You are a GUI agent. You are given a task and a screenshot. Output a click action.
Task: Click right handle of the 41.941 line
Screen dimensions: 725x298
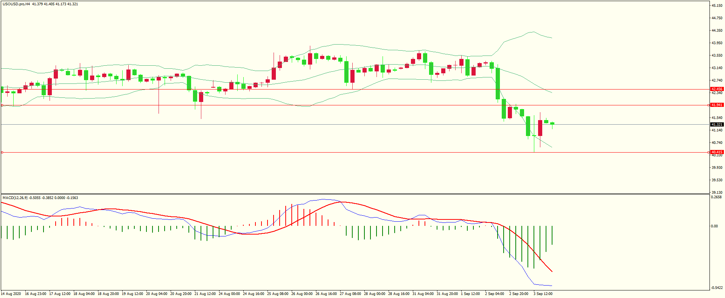(x=708, y=105)
